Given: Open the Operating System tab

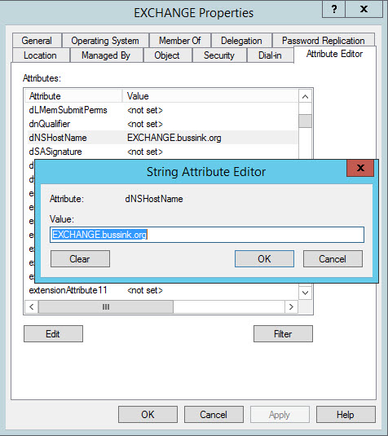Looking at the screenshot, I should 105,41.
